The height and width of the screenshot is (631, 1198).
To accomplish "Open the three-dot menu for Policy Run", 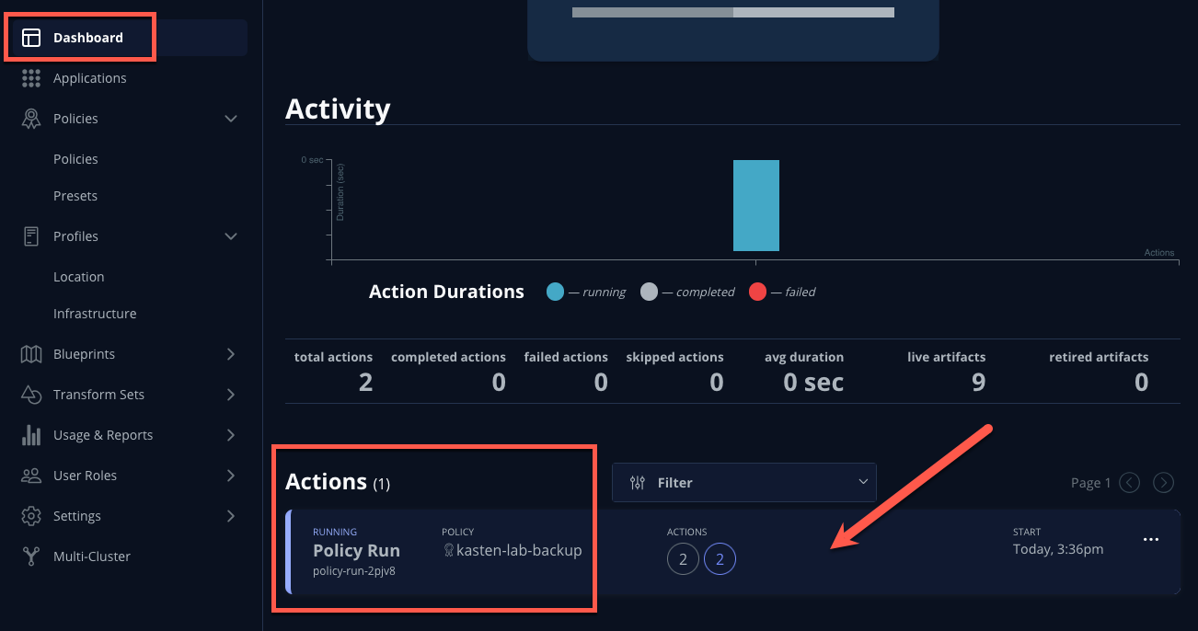I will [x=1150, y=540].
